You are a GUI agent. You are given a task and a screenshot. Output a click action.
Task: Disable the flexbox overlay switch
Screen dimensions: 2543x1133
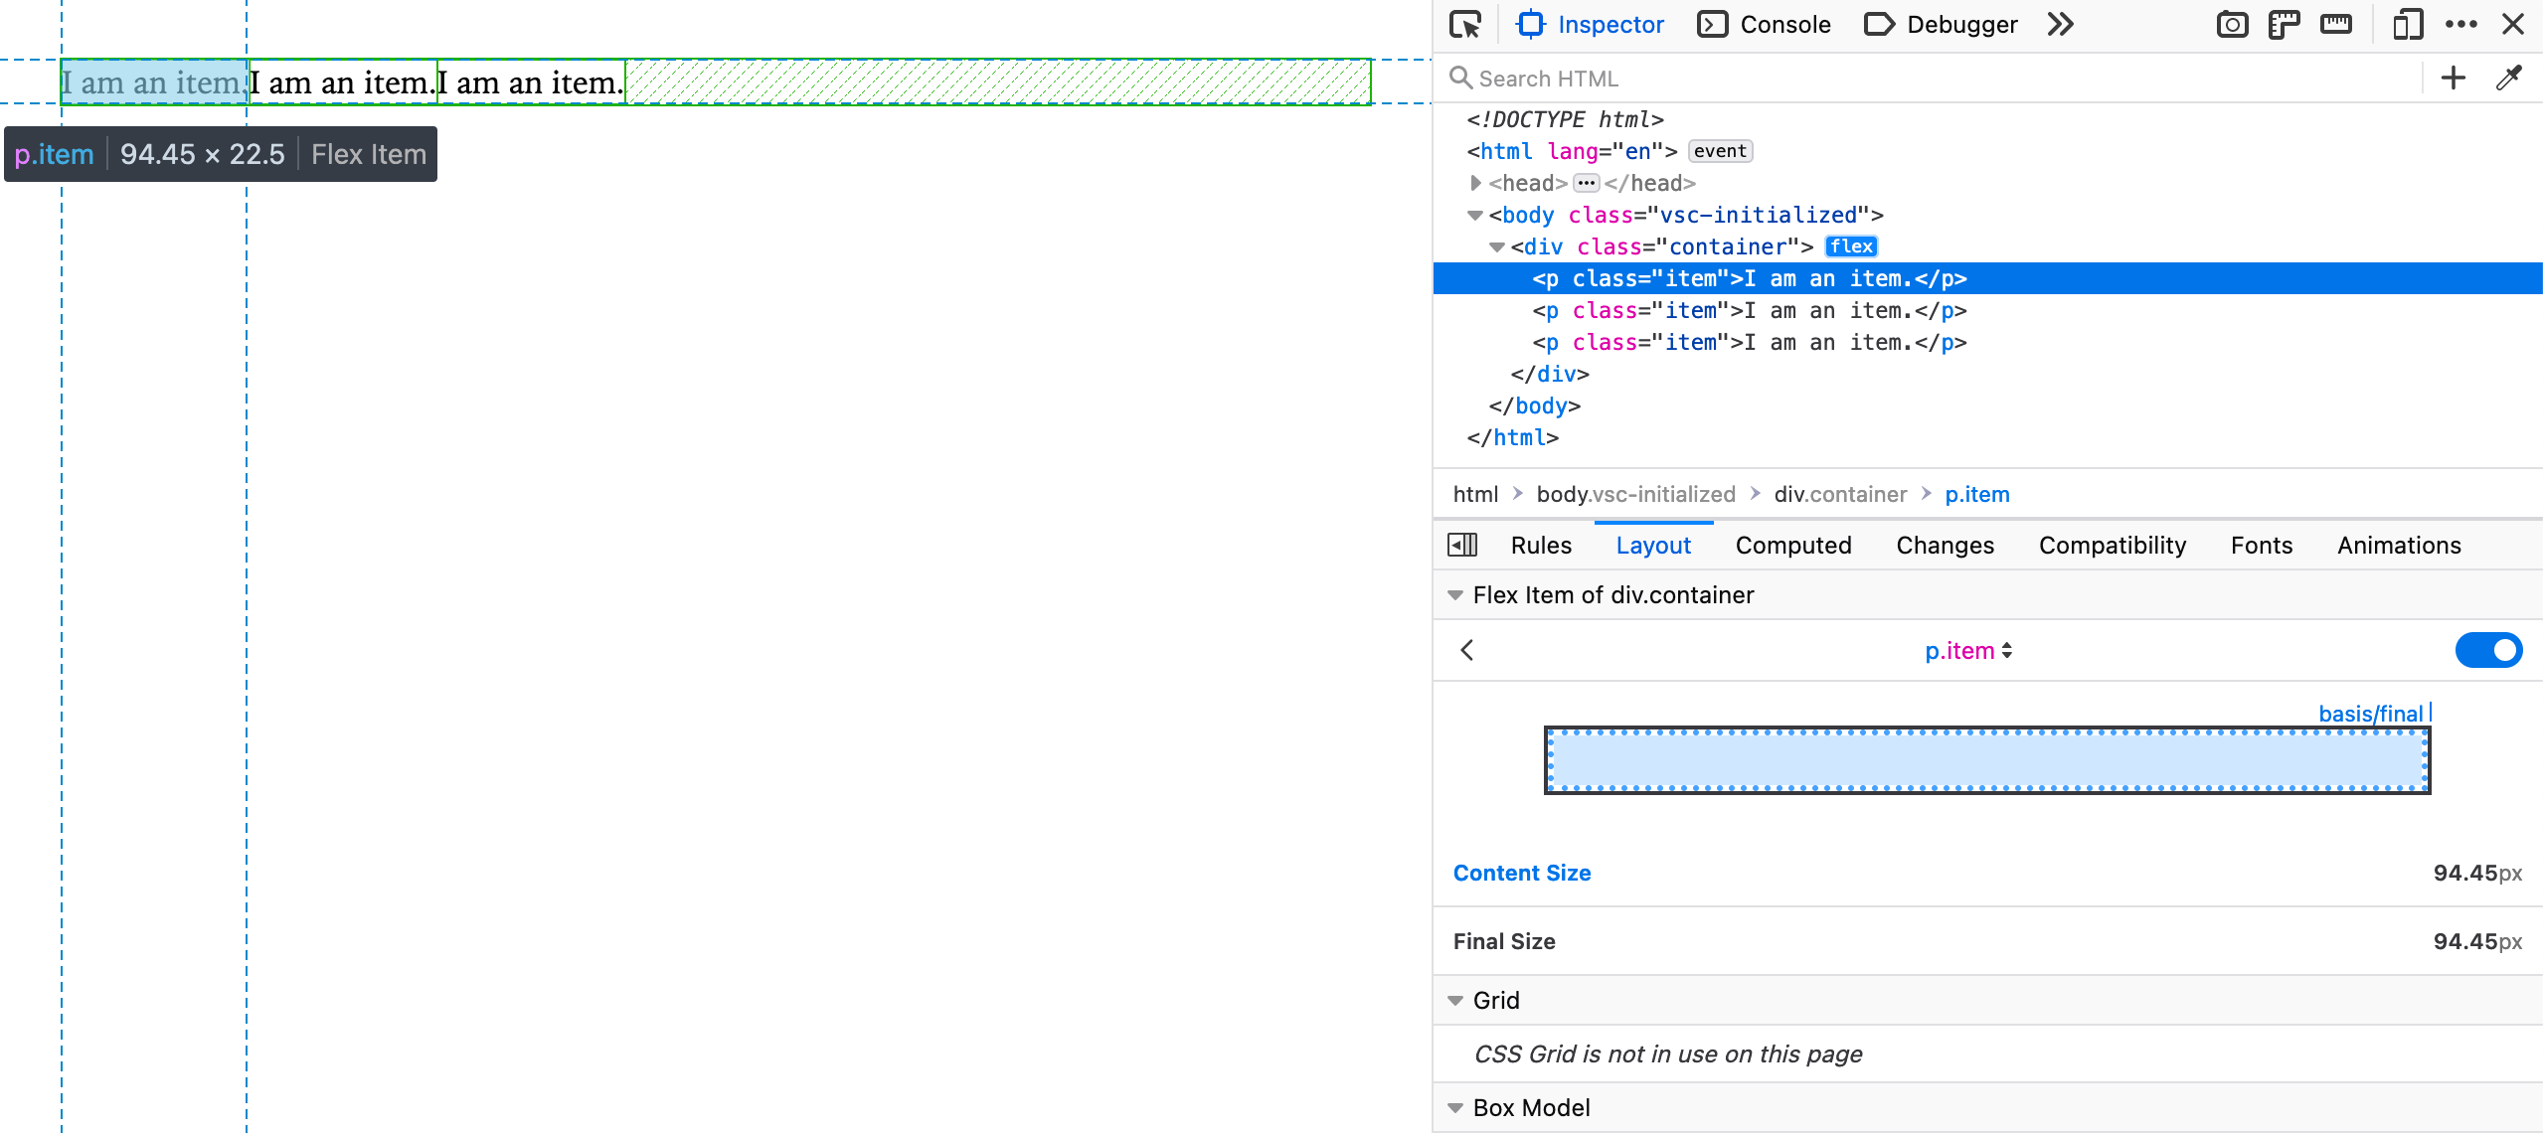(x=2487, y=650)
